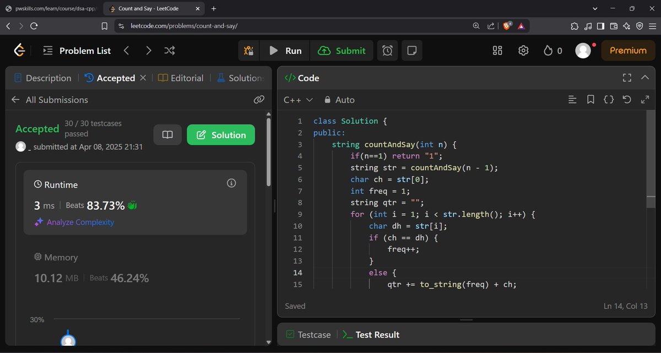661x353 pixels.
Task: Open the Brave VPN shield icon
Action: (639, 26)
